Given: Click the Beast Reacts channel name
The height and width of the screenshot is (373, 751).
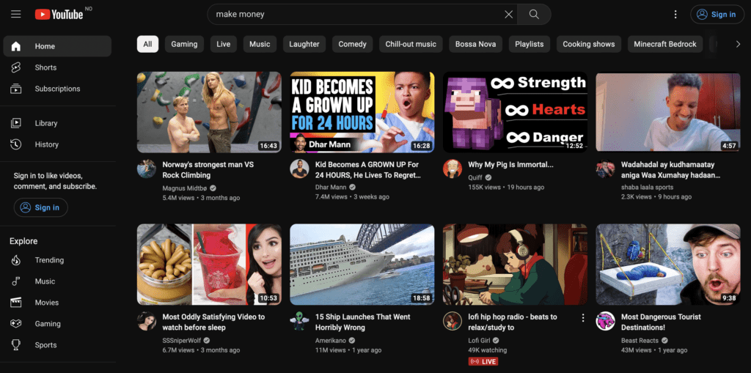Looking at the screenshot, I should tap(640, 341).
